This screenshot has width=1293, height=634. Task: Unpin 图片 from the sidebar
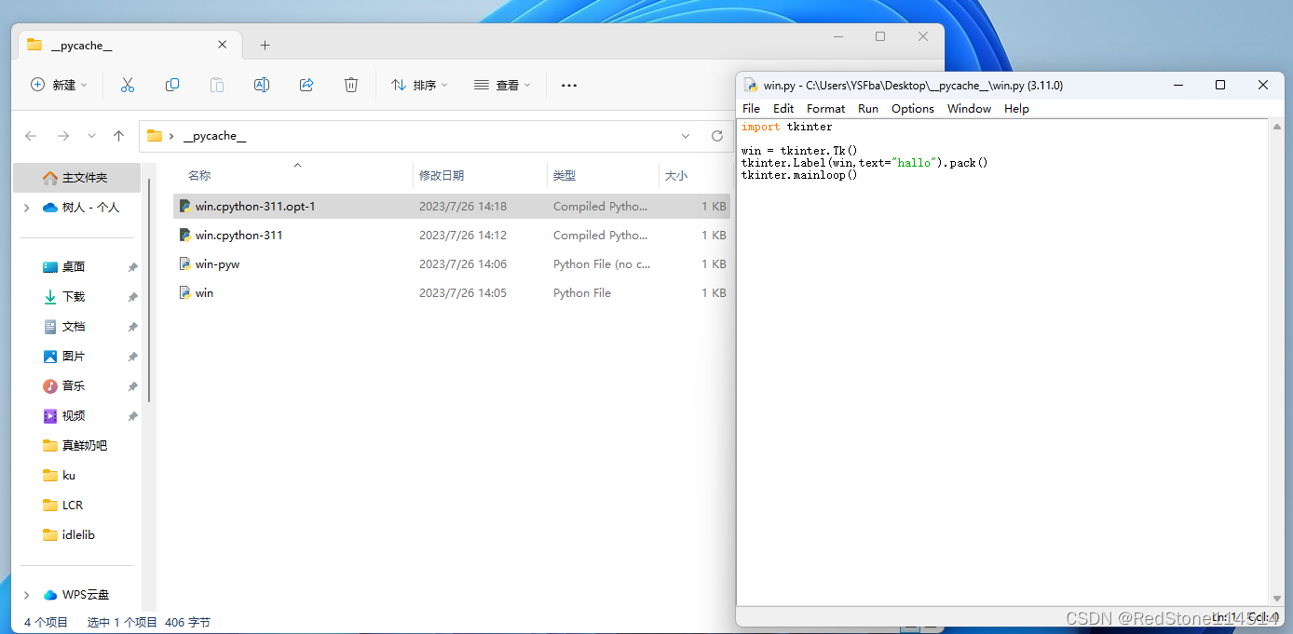(131, 356)
